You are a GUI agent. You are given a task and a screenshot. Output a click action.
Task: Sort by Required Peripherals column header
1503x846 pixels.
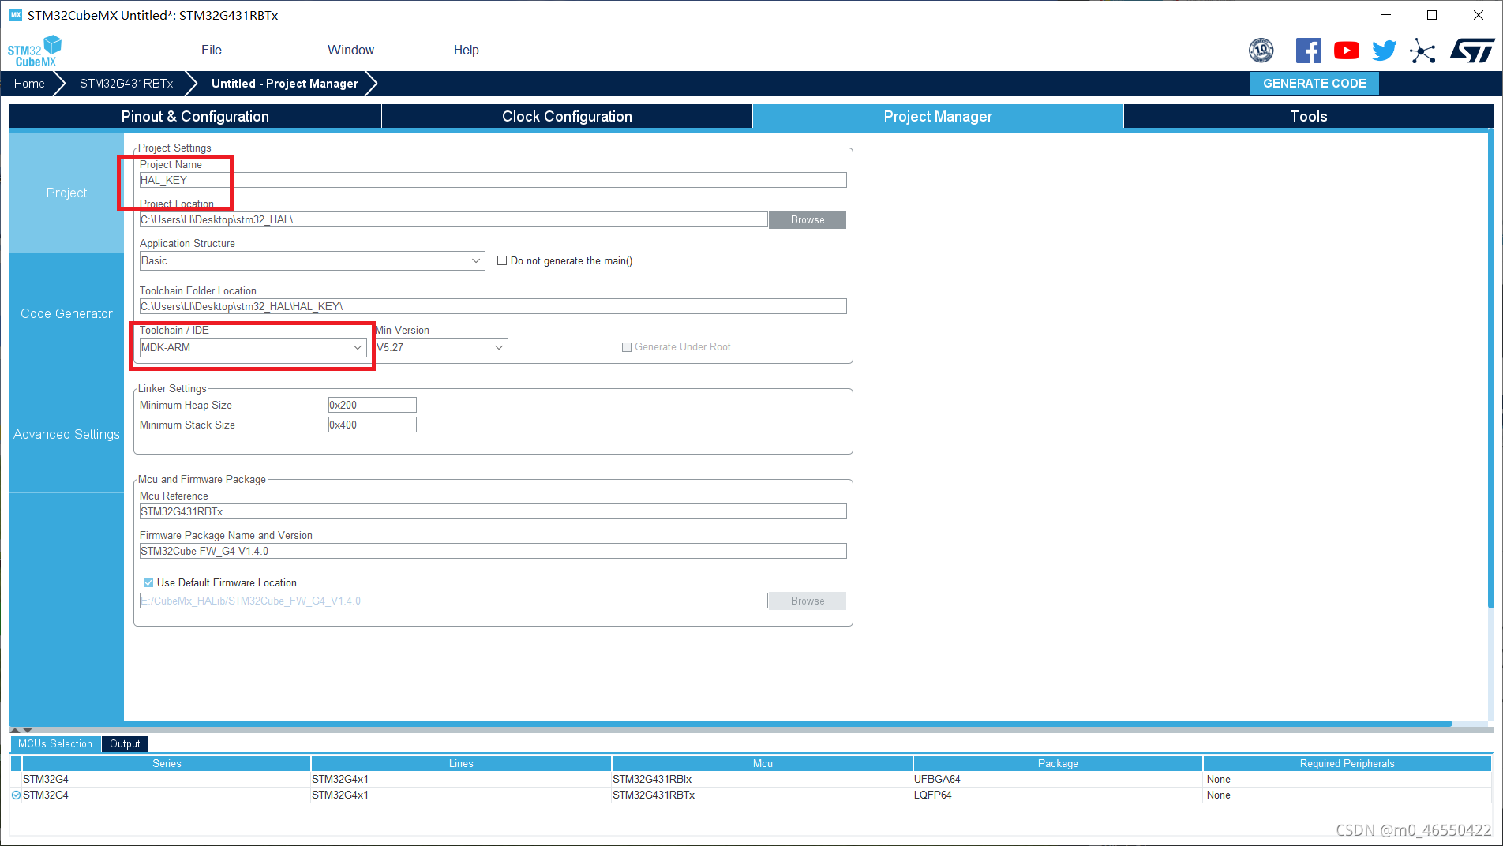[x=1347, y=763]
